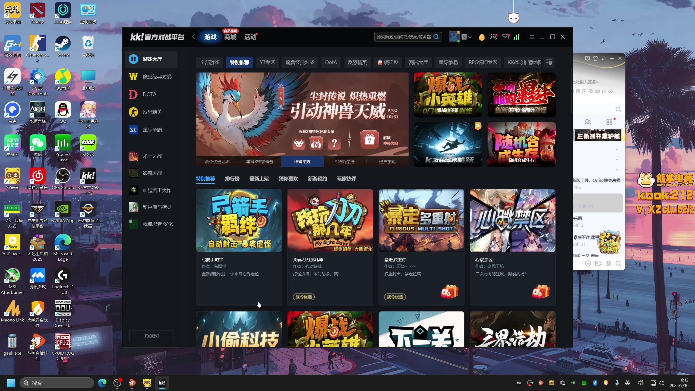Select the 全部游戏 category tab

click(209, 62)
